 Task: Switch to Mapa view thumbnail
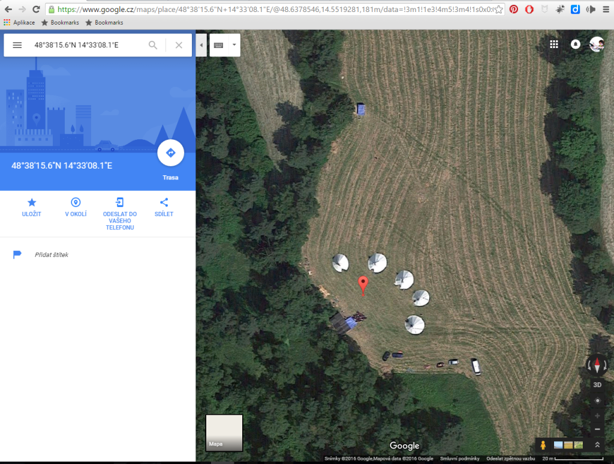click(x=224, y=433)
